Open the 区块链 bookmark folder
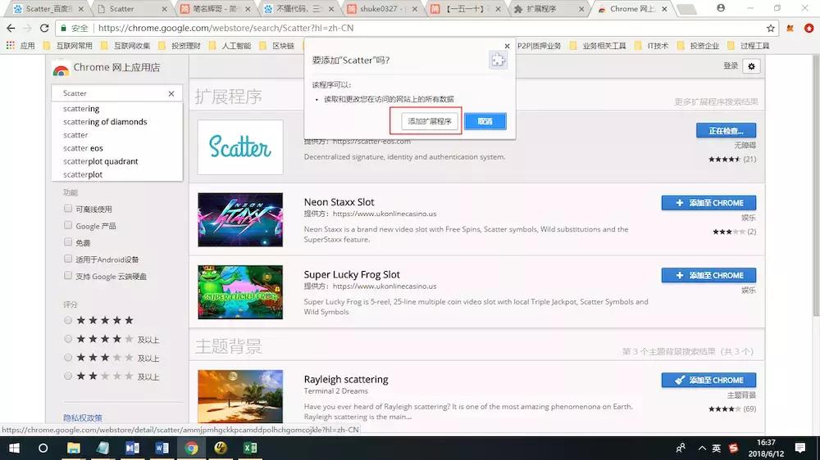Image resolution: width=820 pixels, height=460 pixels. (278, 45)
